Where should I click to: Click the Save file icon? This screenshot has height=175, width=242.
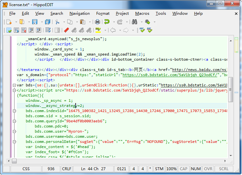coord(34,22)
